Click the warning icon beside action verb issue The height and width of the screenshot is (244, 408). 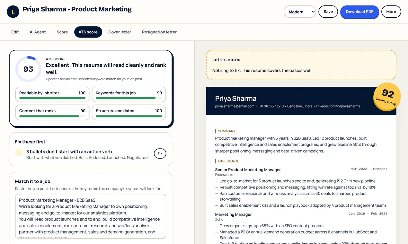[19, 153]
